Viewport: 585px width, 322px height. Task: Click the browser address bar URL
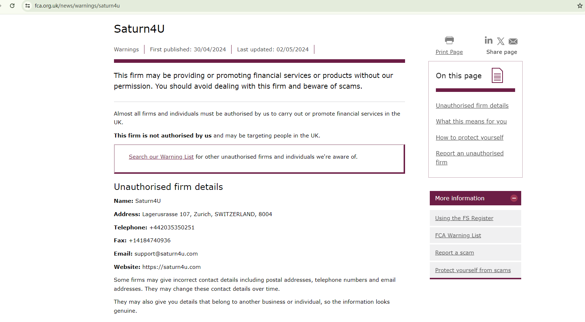point(77,6)
